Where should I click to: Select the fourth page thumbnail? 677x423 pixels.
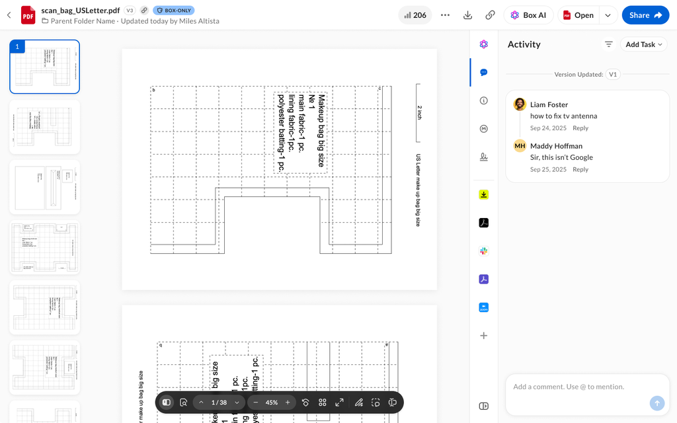pos(44,247)
